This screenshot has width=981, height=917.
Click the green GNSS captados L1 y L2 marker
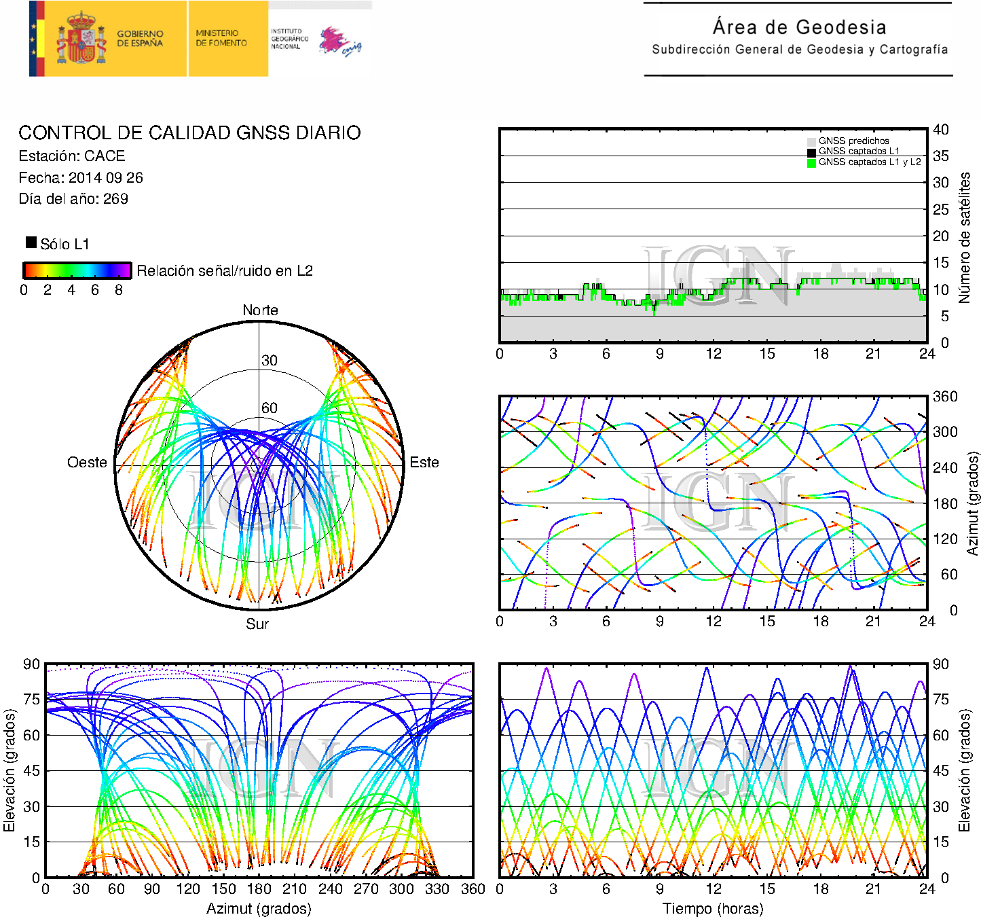[x=811, y=162]
